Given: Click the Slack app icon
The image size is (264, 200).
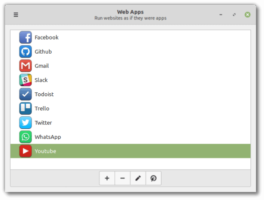Looking at the screenshot, I should (25, 80).
